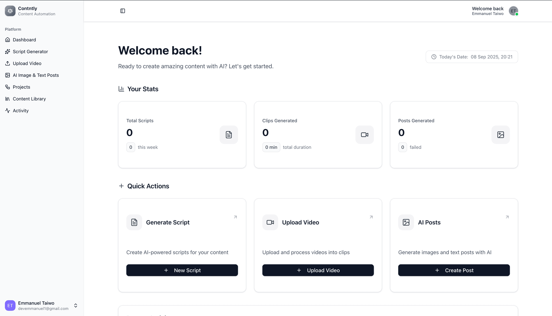Click the AI Posts card image icon
Screen dimensions: 552x316
(406, 222)
